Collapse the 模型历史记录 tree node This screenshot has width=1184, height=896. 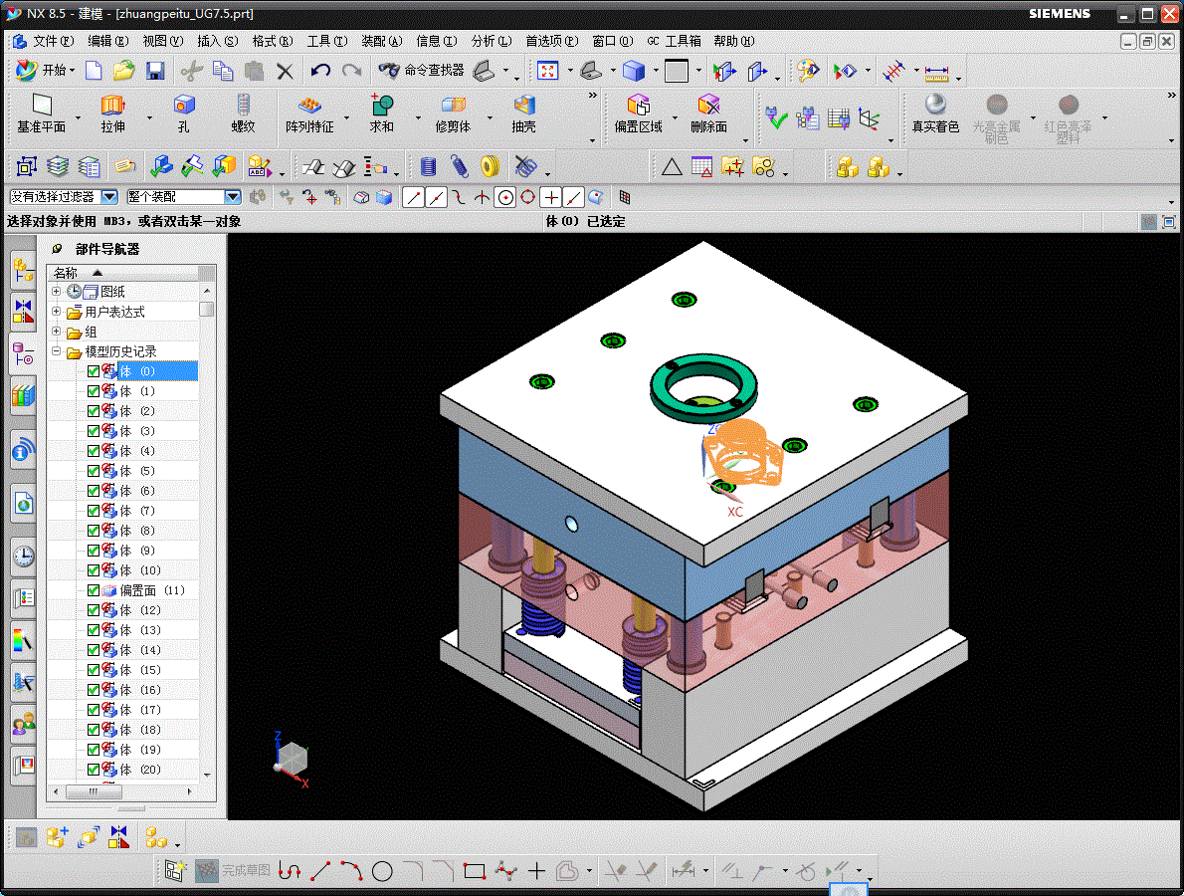pos(57,351)
